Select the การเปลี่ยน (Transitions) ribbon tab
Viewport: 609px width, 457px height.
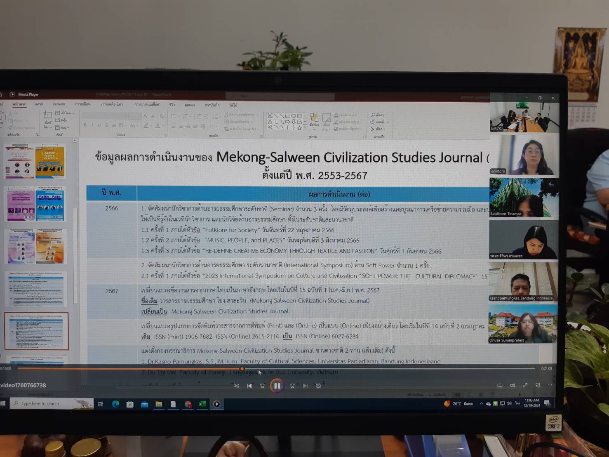point(83,104)
